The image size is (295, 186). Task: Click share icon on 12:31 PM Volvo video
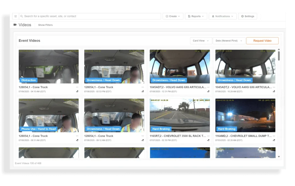tap(208, 92)
